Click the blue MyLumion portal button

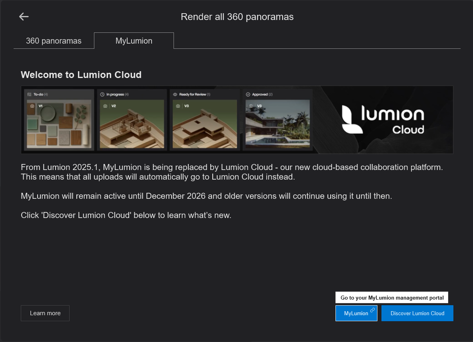(x=356, y=313)
